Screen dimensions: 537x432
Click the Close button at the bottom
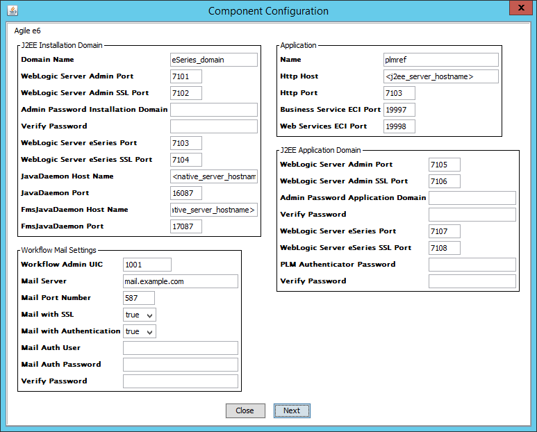coord(245,410)
